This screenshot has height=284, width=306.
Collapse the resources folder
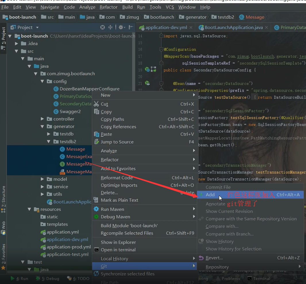[x=30, y=209]
